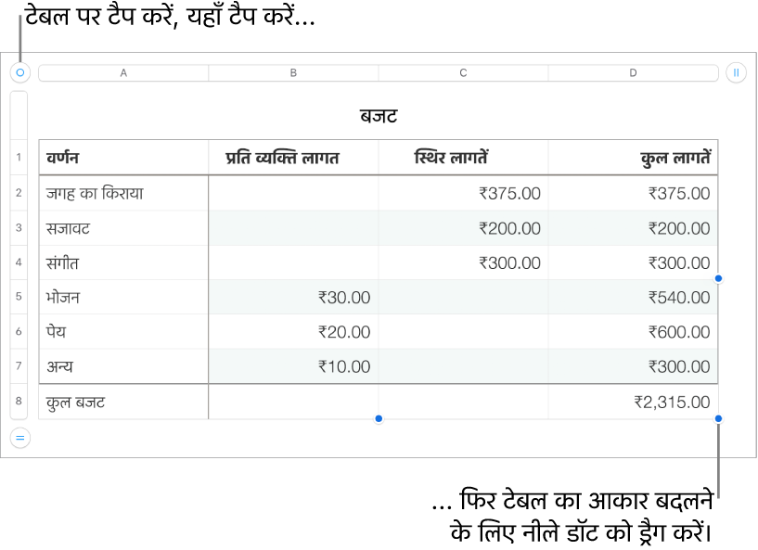Viewport: 758px width, 550px height.
Task: Tap the table select circle handle
Action: pos(20,73)
